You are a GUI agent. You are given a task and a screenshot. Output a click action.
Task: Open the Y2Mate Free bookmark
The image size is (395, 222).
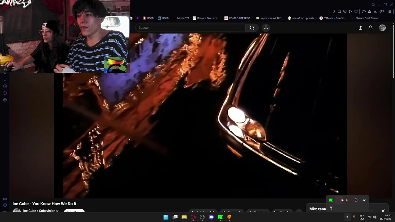coord(333,18)
